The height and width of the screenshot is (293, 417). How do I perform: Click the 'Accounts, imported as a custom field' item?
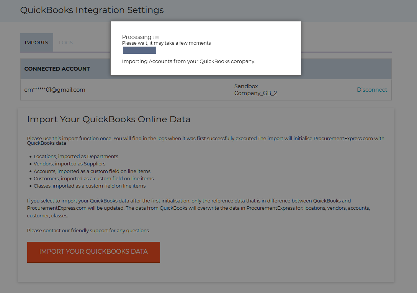[x=92, y=172]
